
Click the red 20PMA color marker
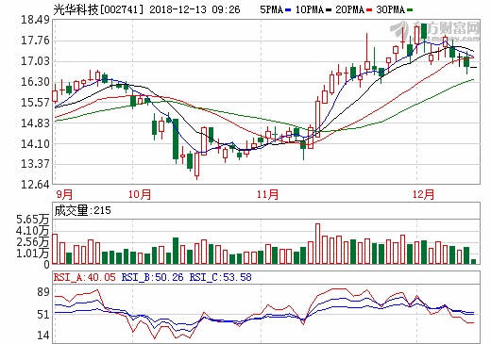[x=369, y=10]
